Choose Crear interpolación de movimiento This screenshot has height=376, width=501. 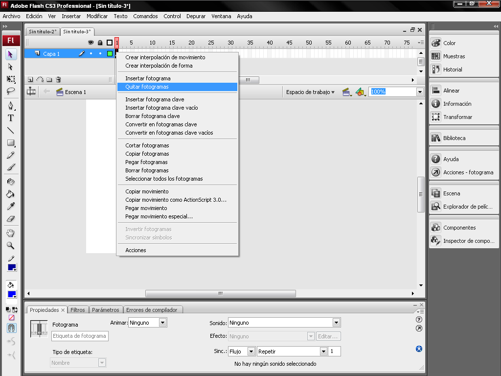click(177, 57)
